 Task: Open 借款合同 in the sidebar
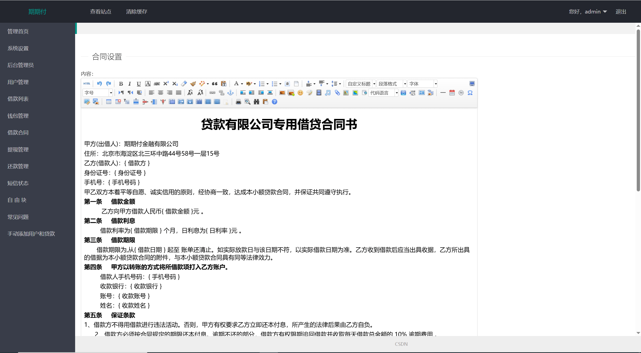point(18,133)
